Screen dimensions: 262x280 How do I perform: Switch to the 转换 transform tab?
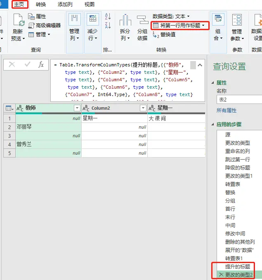(x=41, y=4)
